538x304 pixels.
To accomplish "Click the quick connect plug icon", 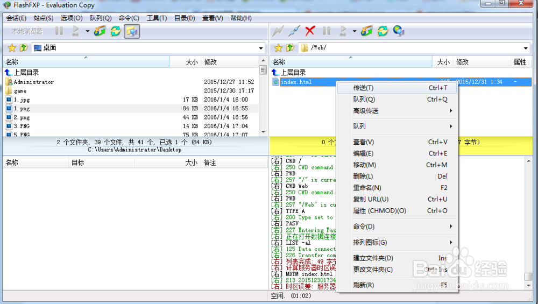I will pyautogui.click(x=294, y=31).
